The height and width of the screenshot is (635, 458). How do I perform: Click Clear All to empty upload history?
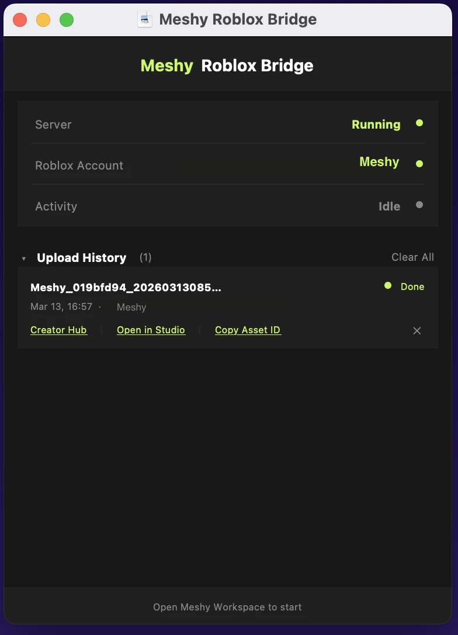412,257
